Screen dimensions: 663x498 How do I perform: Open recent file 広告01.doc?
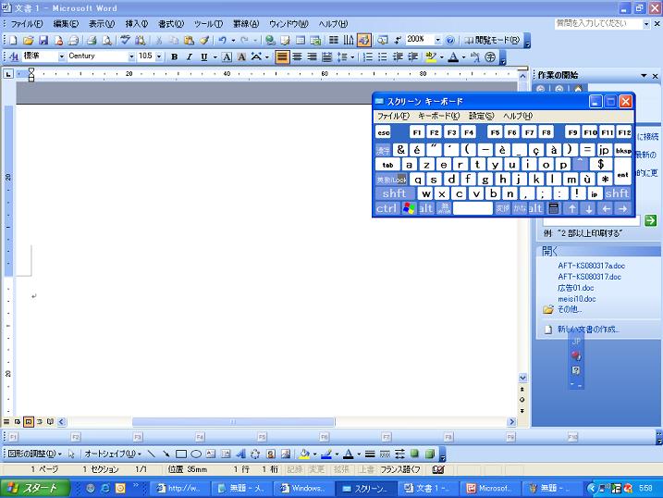click(575, 288)
